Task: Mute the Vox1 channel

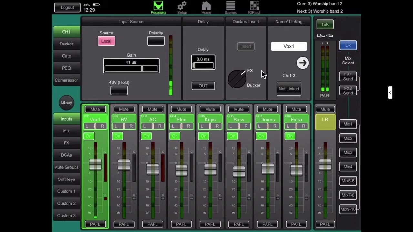Action: 95,109
